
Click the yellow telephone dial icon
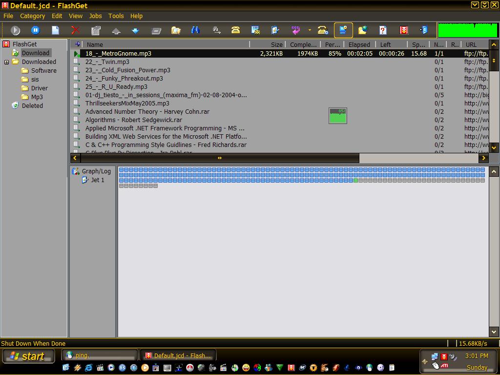coord(235,30)
